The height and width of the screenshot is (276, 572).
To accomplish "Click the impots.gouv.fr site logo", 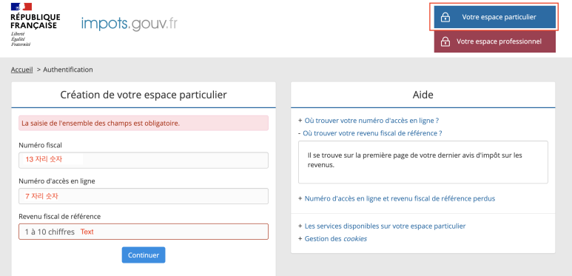I will [129, 24].
